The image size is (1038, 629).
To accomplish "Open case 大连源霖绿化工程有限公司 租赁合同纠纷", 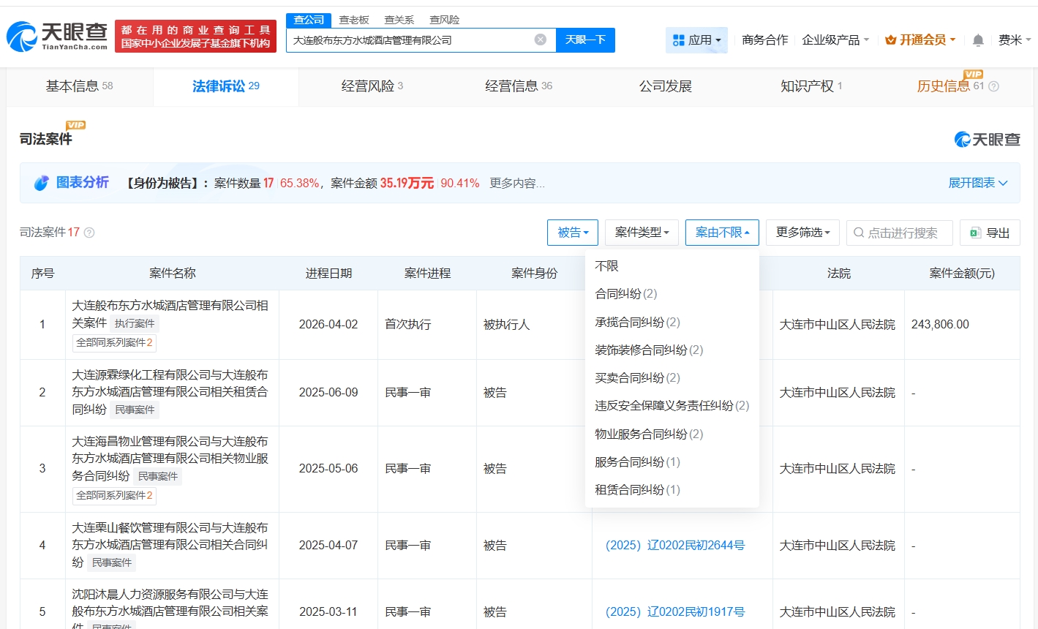I will [x=170, y=392].
